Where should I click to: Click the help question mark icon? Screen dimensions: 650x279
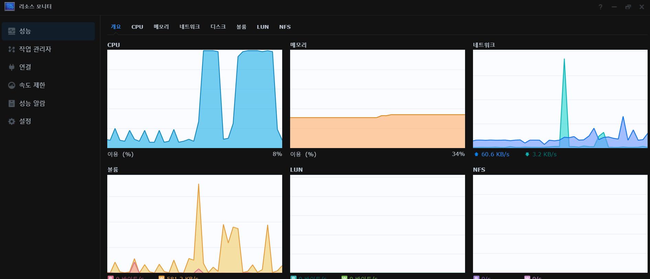600,7
